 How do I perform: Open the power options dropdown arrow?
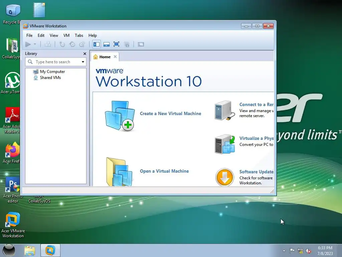tap(35, 45)
